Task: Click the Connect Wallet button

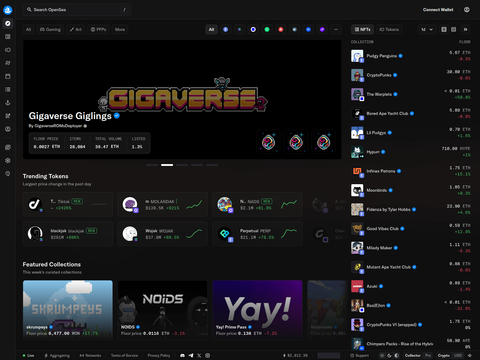Action: tap(438, 10)
